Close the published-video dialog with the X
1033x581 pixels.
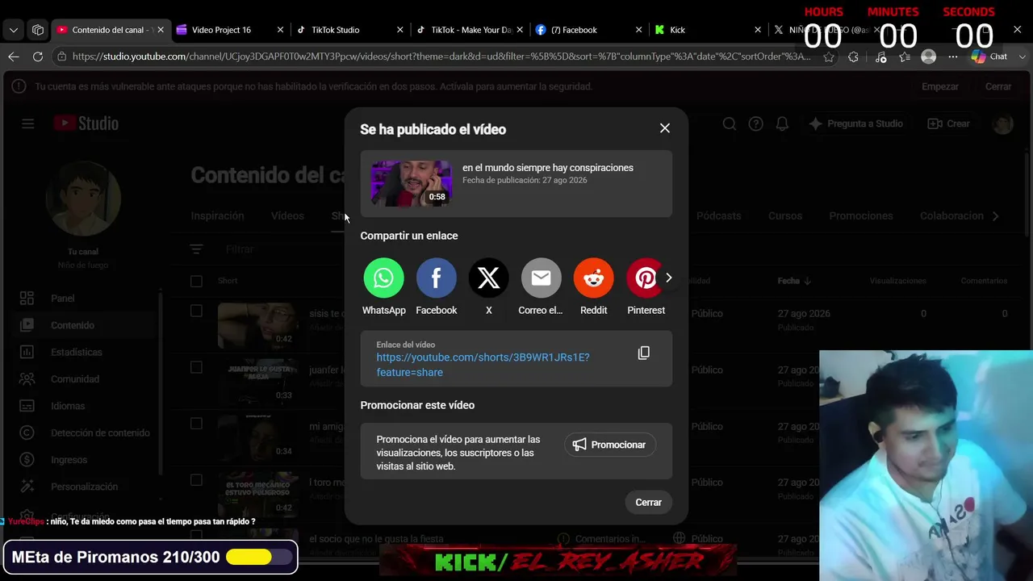click(x=665, y=128)
